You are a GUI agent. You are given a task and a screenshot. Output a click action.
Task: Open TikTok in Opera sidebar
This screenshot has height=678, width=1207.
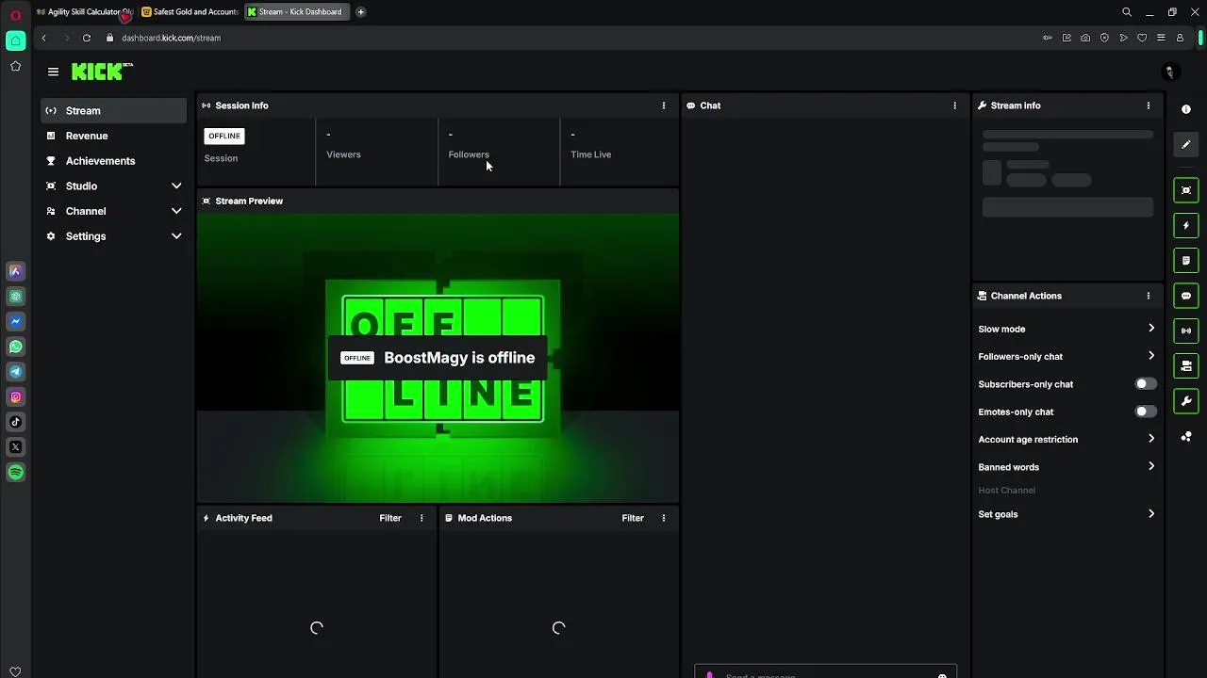(15, 422)
